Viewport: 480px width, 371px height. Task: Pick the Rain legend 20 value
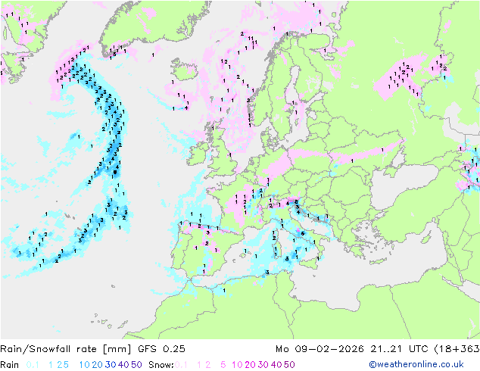[x=97, y=365]
